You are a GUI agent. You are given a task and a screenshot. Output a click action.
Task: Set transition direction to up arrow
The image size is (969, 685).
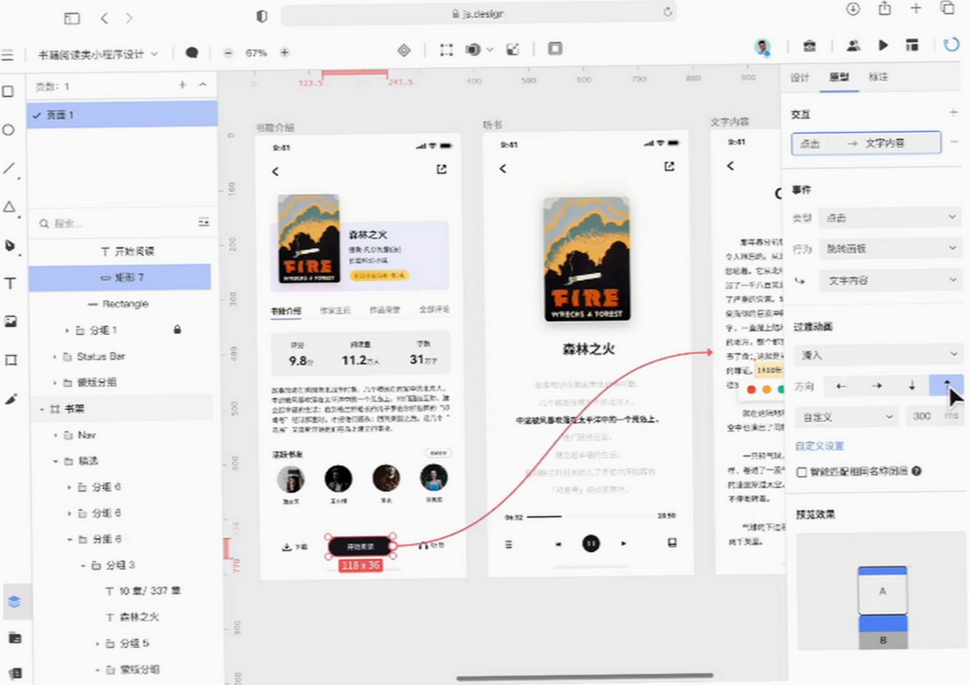click(946, 386)
